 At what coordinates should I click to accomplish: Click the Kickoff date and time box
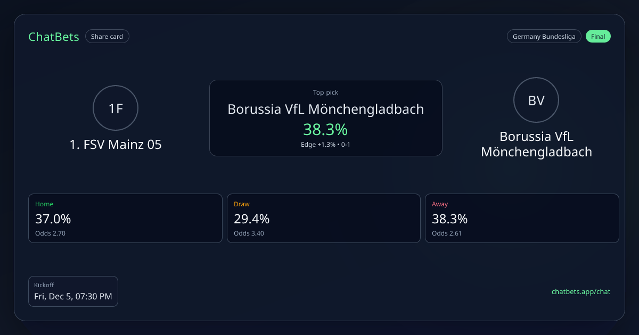[73, 291]
